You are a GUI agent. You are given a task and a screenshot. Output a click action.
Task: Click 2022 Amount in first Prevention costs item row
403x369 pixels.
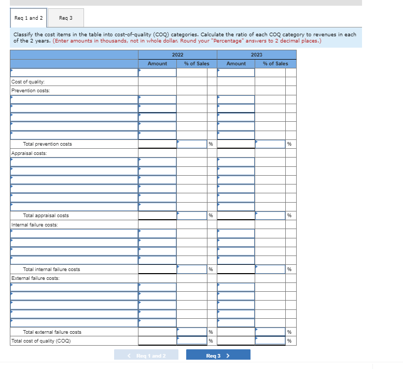157,100
